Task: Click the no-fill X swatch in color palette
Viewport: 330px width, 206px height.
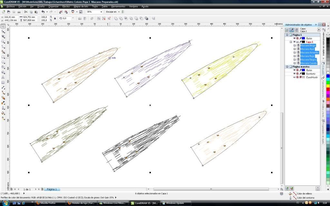Action: [x=328, y=36]
